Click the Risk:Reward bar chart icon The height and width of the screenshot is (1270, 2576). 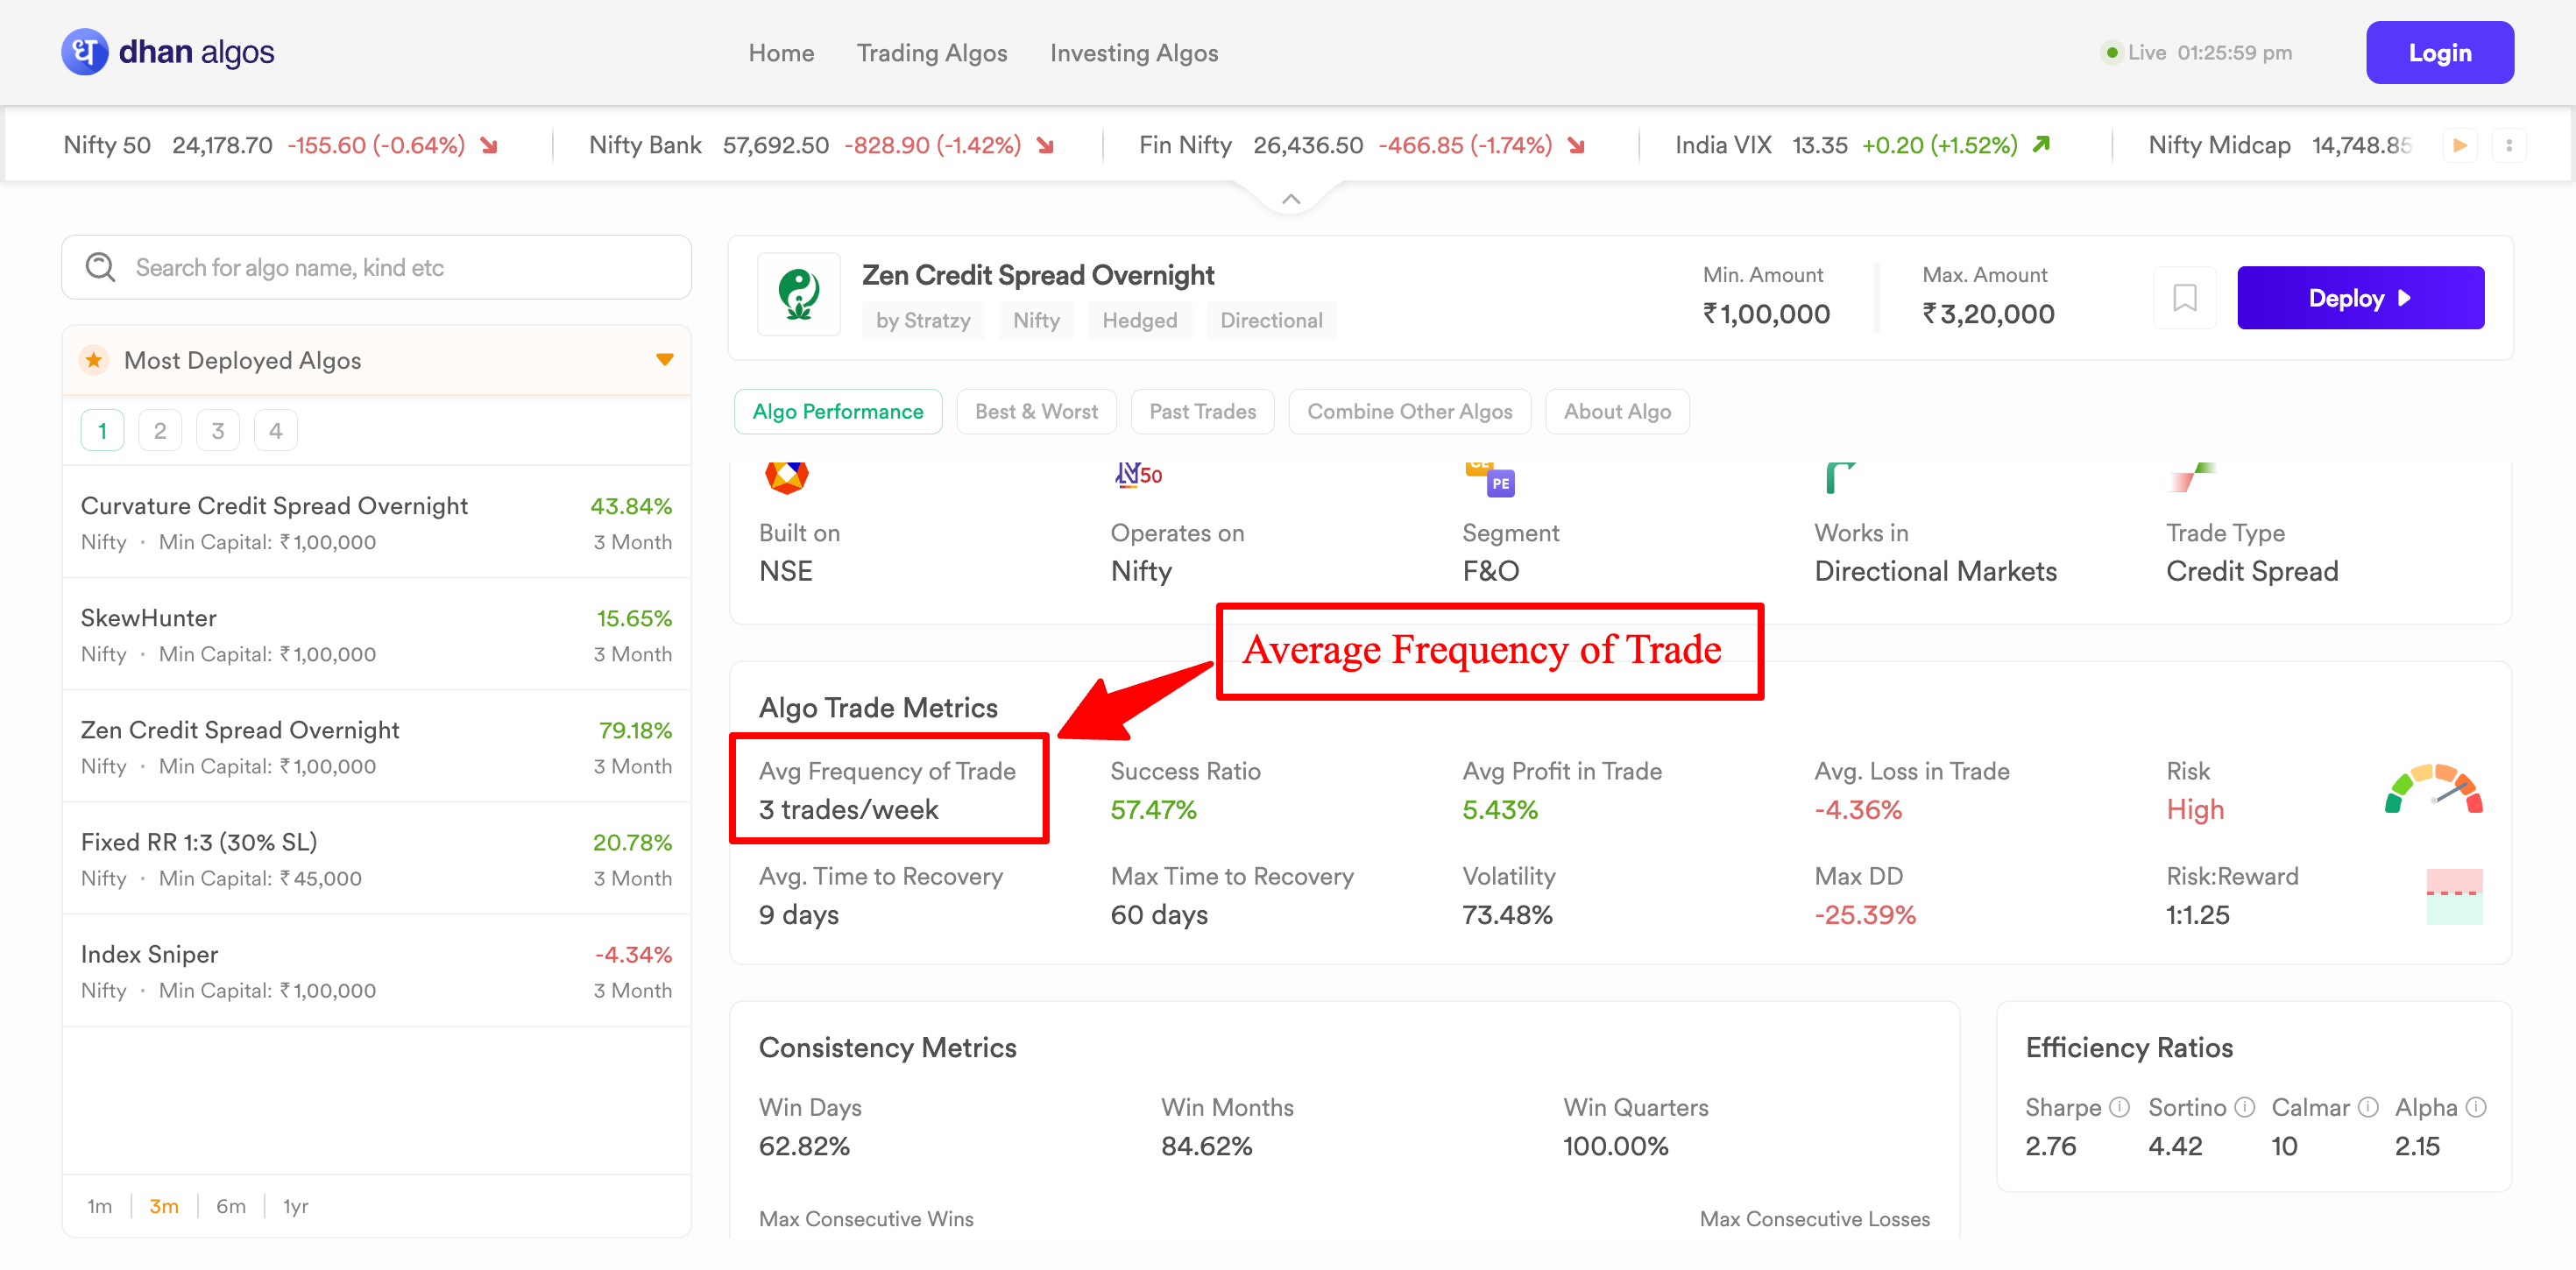pos(2455,897)
